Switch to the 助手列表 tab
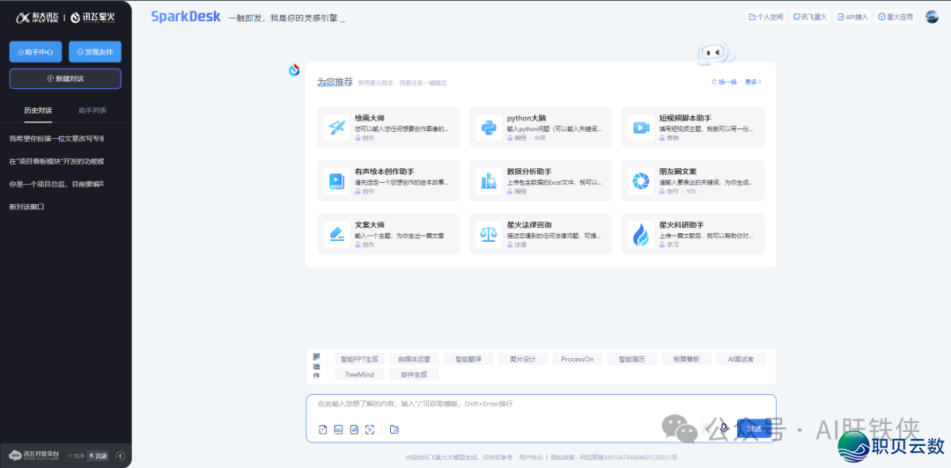 point(92,110)
